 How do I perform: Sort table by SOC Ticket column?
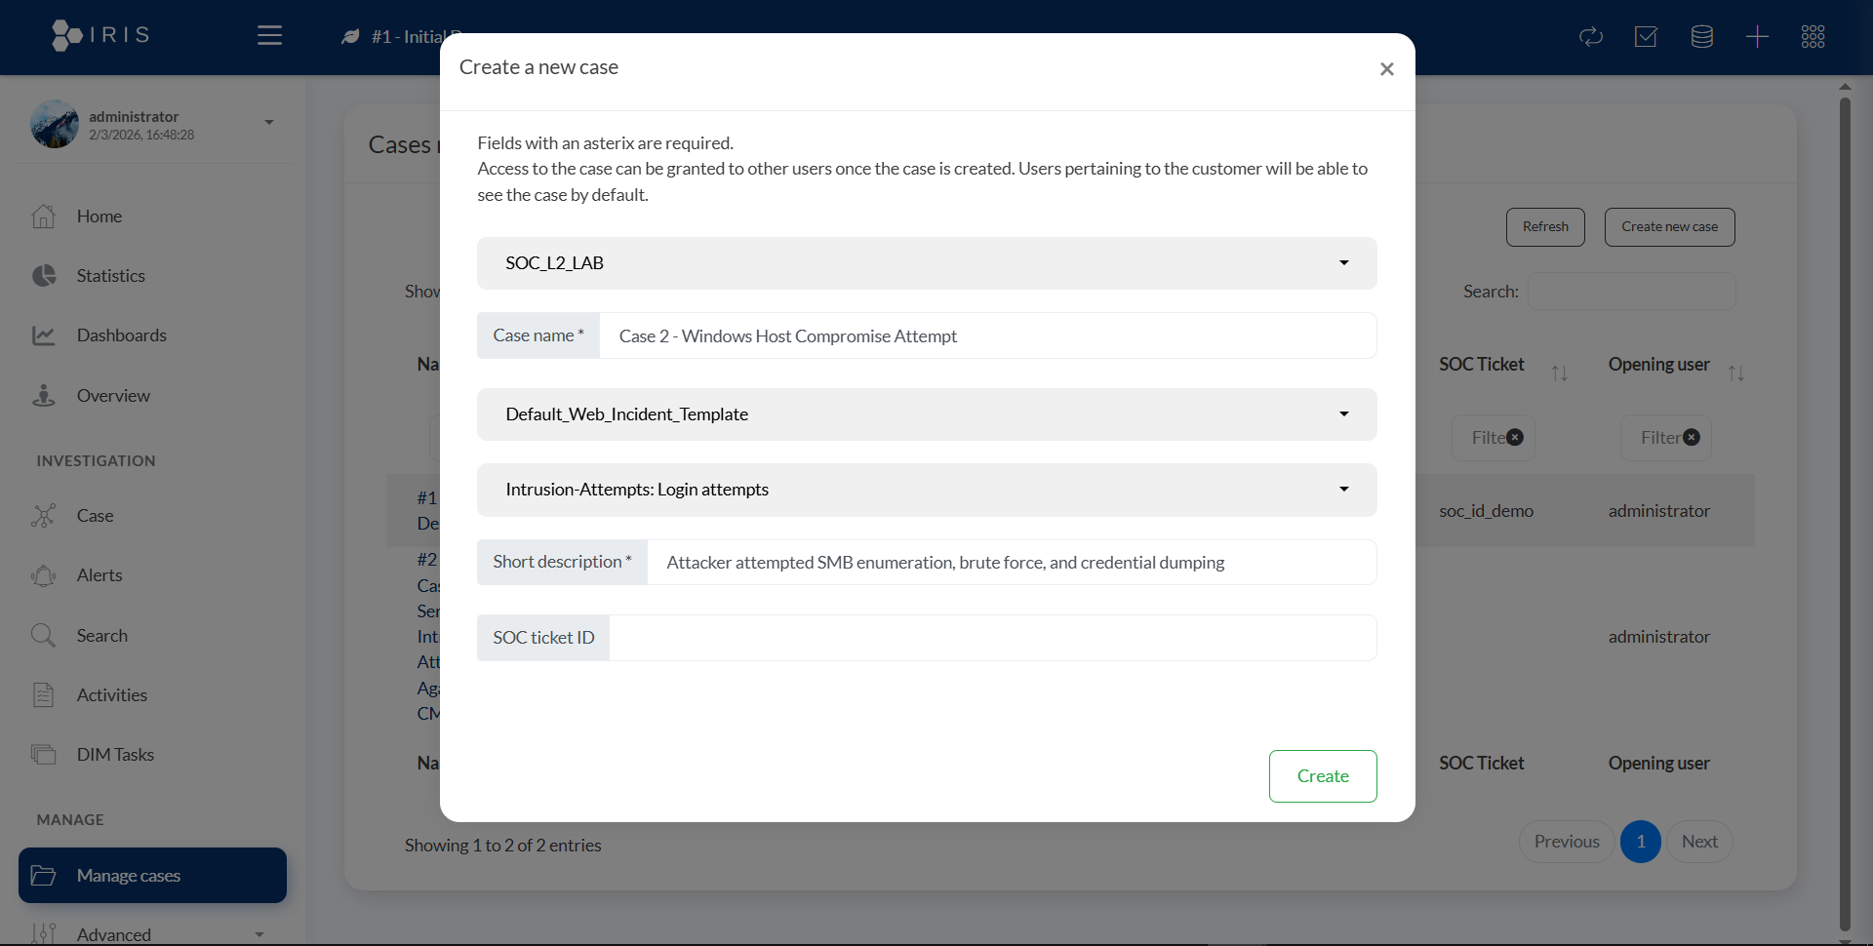coord(1559,373)
